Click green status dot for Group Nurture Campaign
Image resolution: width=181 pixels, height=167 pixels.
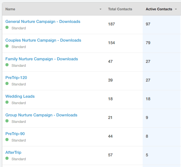7,121
